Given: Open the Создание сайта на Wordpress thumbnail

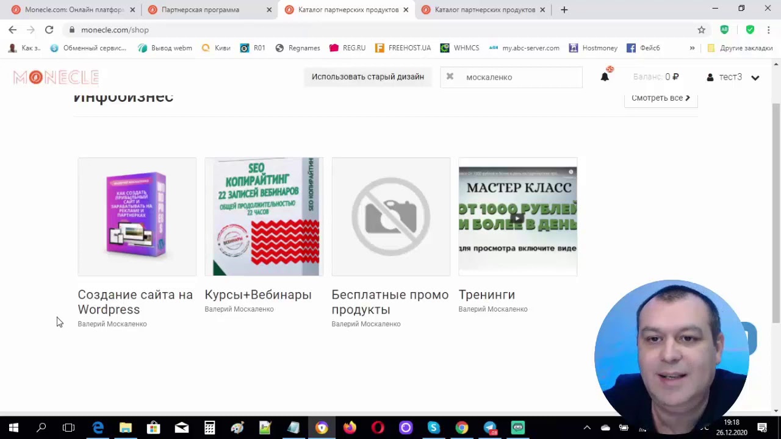Looking at the screenshot, I should [x=137, y=216].
